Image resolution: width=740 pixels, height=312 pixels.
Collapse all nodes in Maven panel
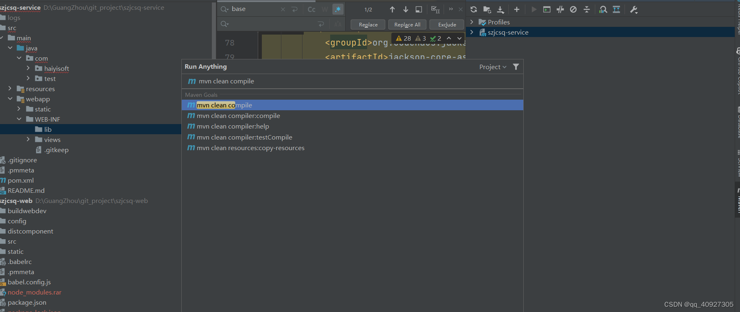587,9
